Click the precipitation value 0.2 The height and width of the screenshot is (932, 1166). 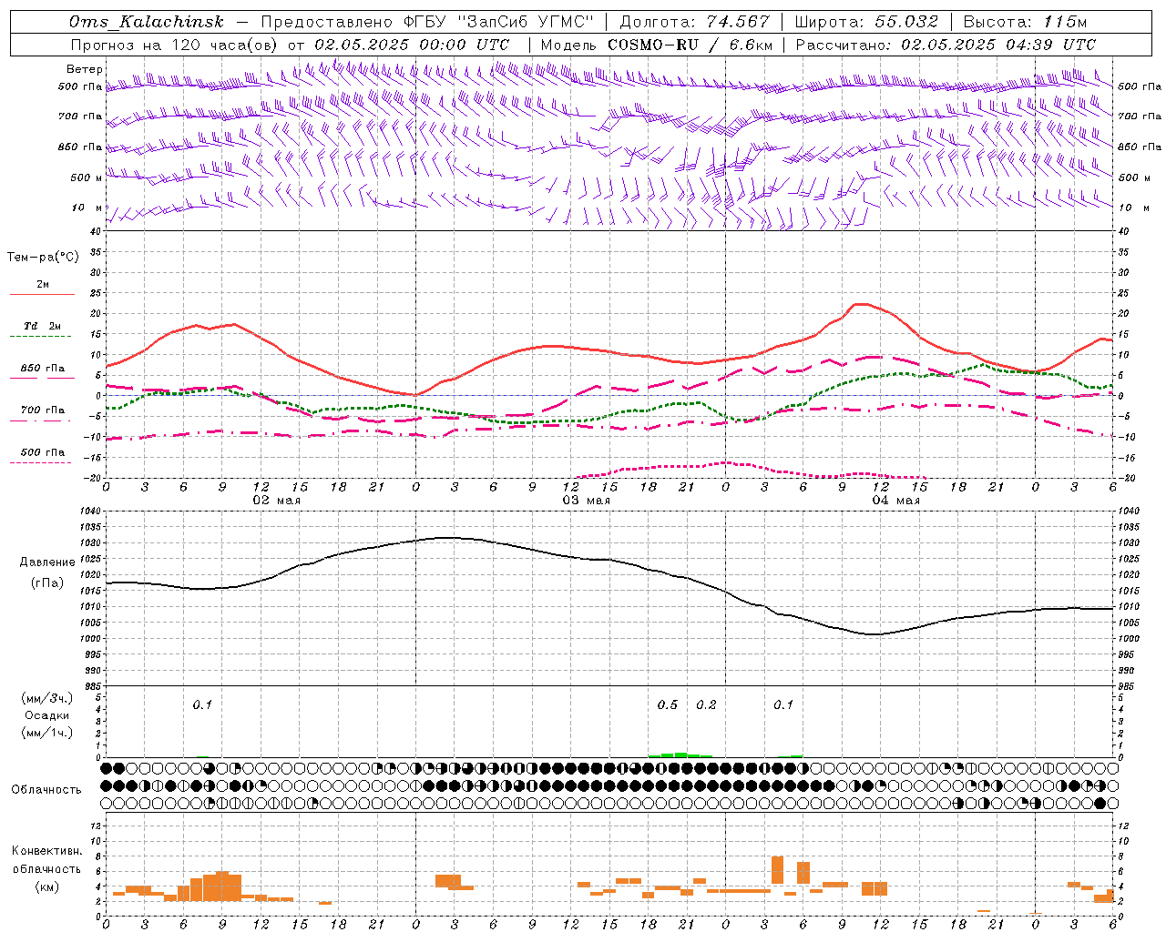point(706,704)
